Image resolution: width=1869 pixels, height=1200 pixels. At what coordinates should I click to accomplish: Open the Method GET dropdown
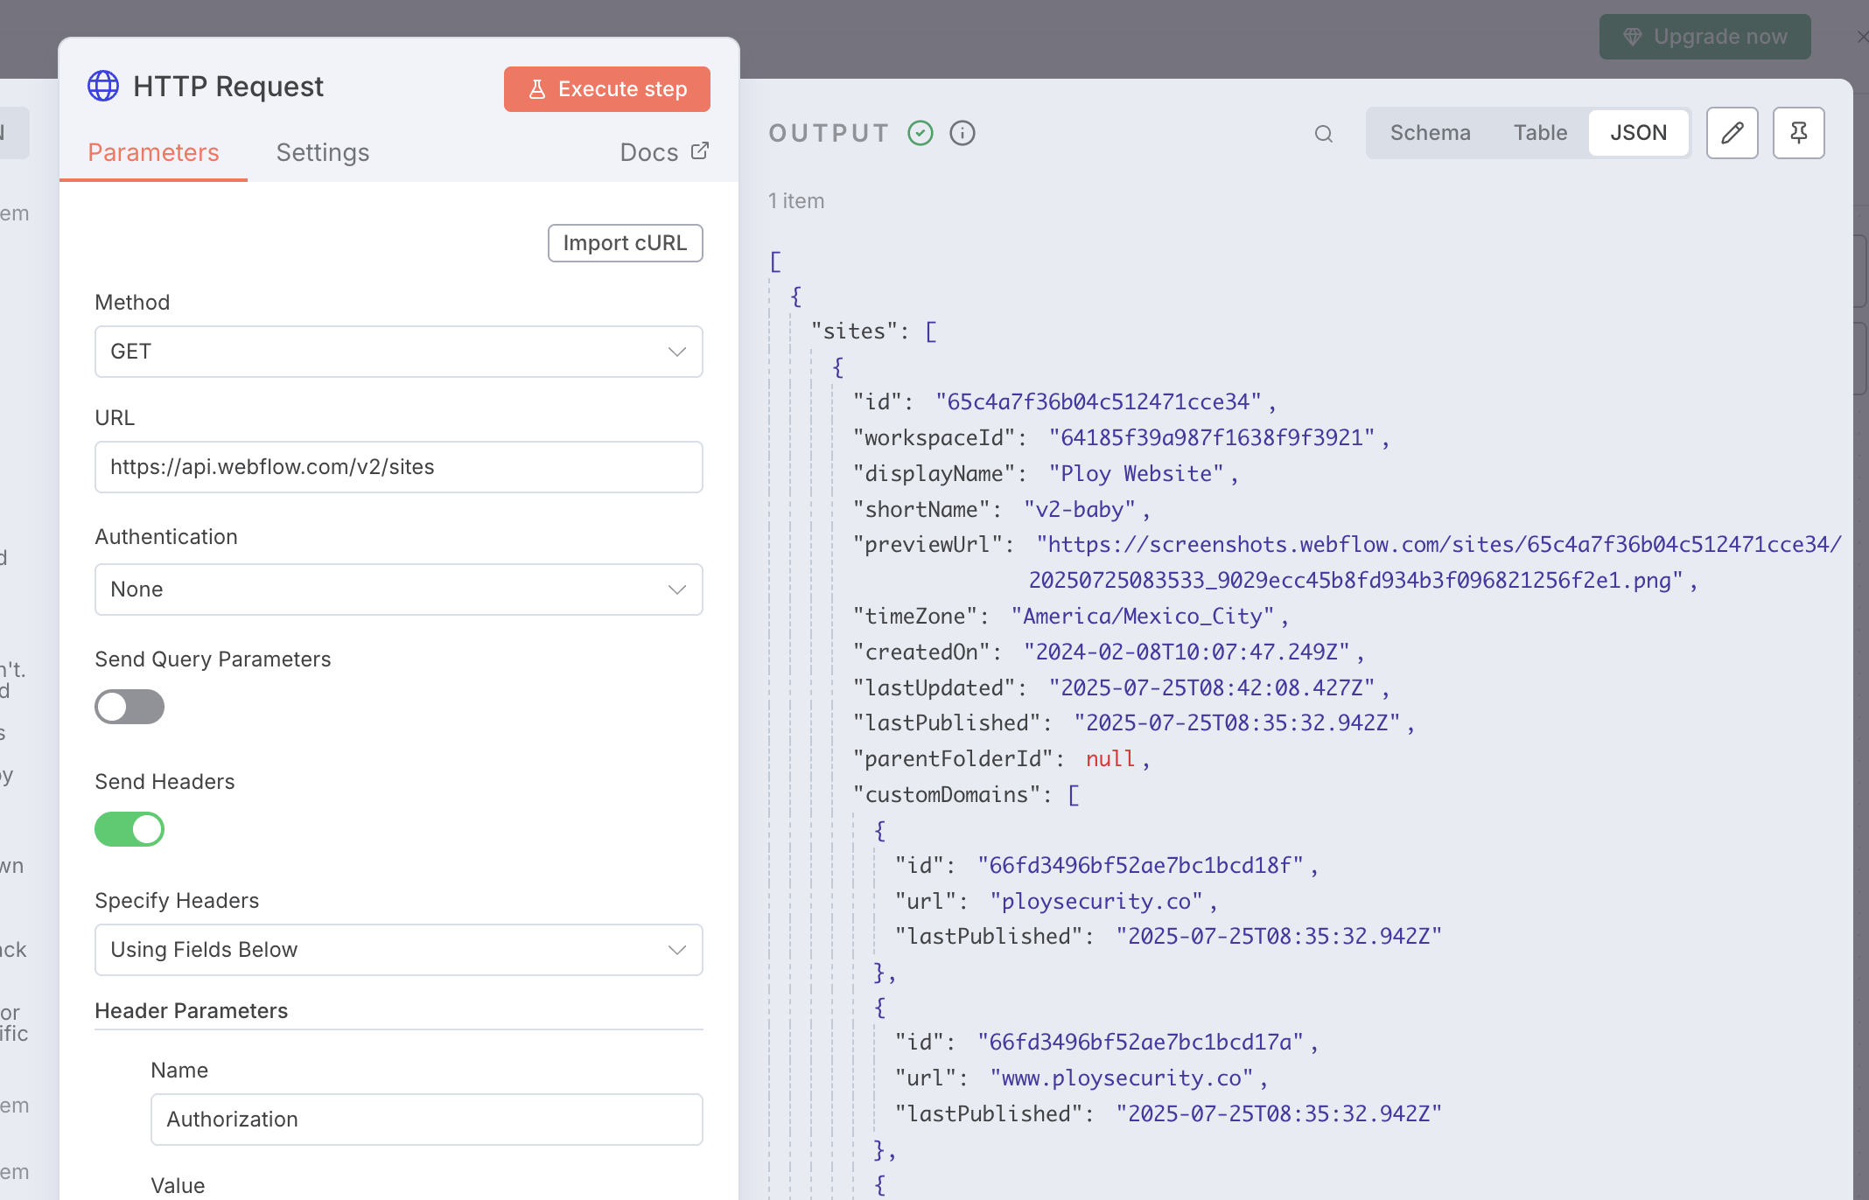399,352
